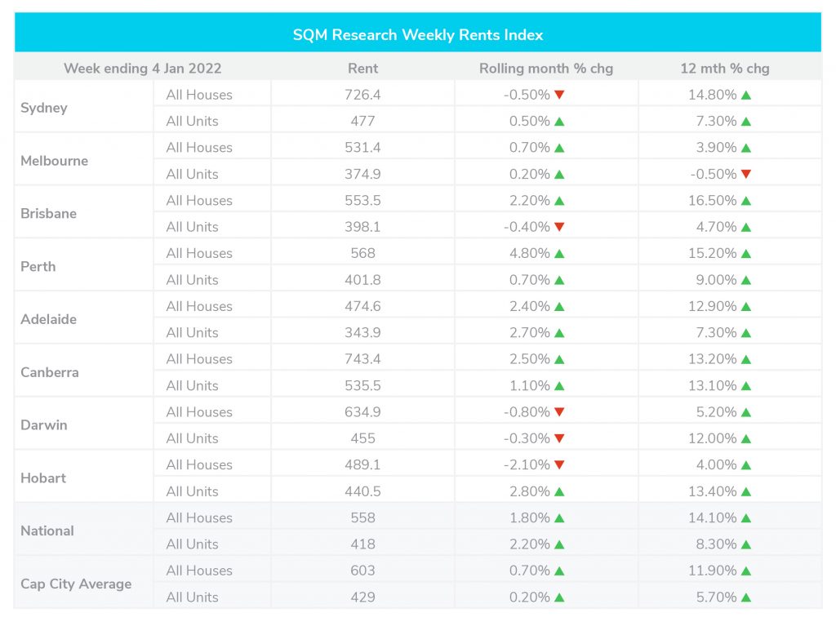Click Adelaide houses rent value "474.6"
The image size is (836, 622).
pyautogui.click(x=362, y=306)
